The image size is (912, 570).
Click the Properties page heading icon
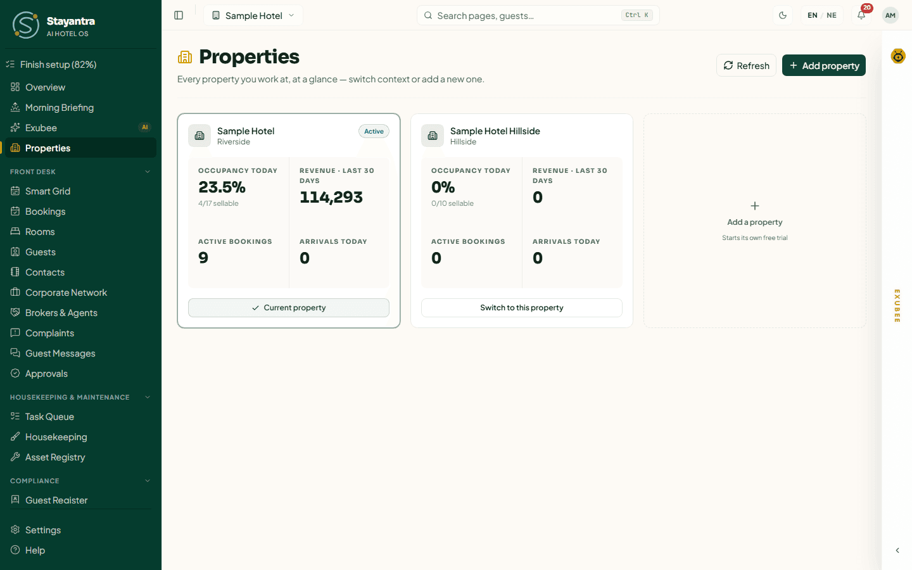point(185,57)
